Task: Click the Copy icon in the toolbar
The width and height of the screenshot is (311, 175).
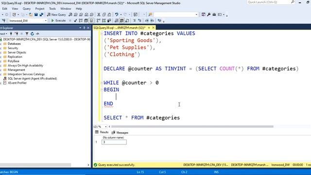Action: point(104,15)
